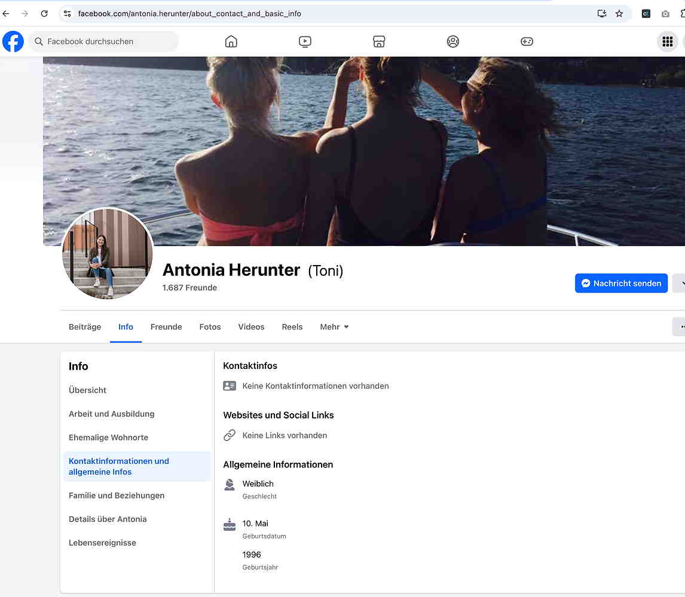Bookmark this page with the star icon
Viewport: 685px width, 597px height.
tap(619, 14)
